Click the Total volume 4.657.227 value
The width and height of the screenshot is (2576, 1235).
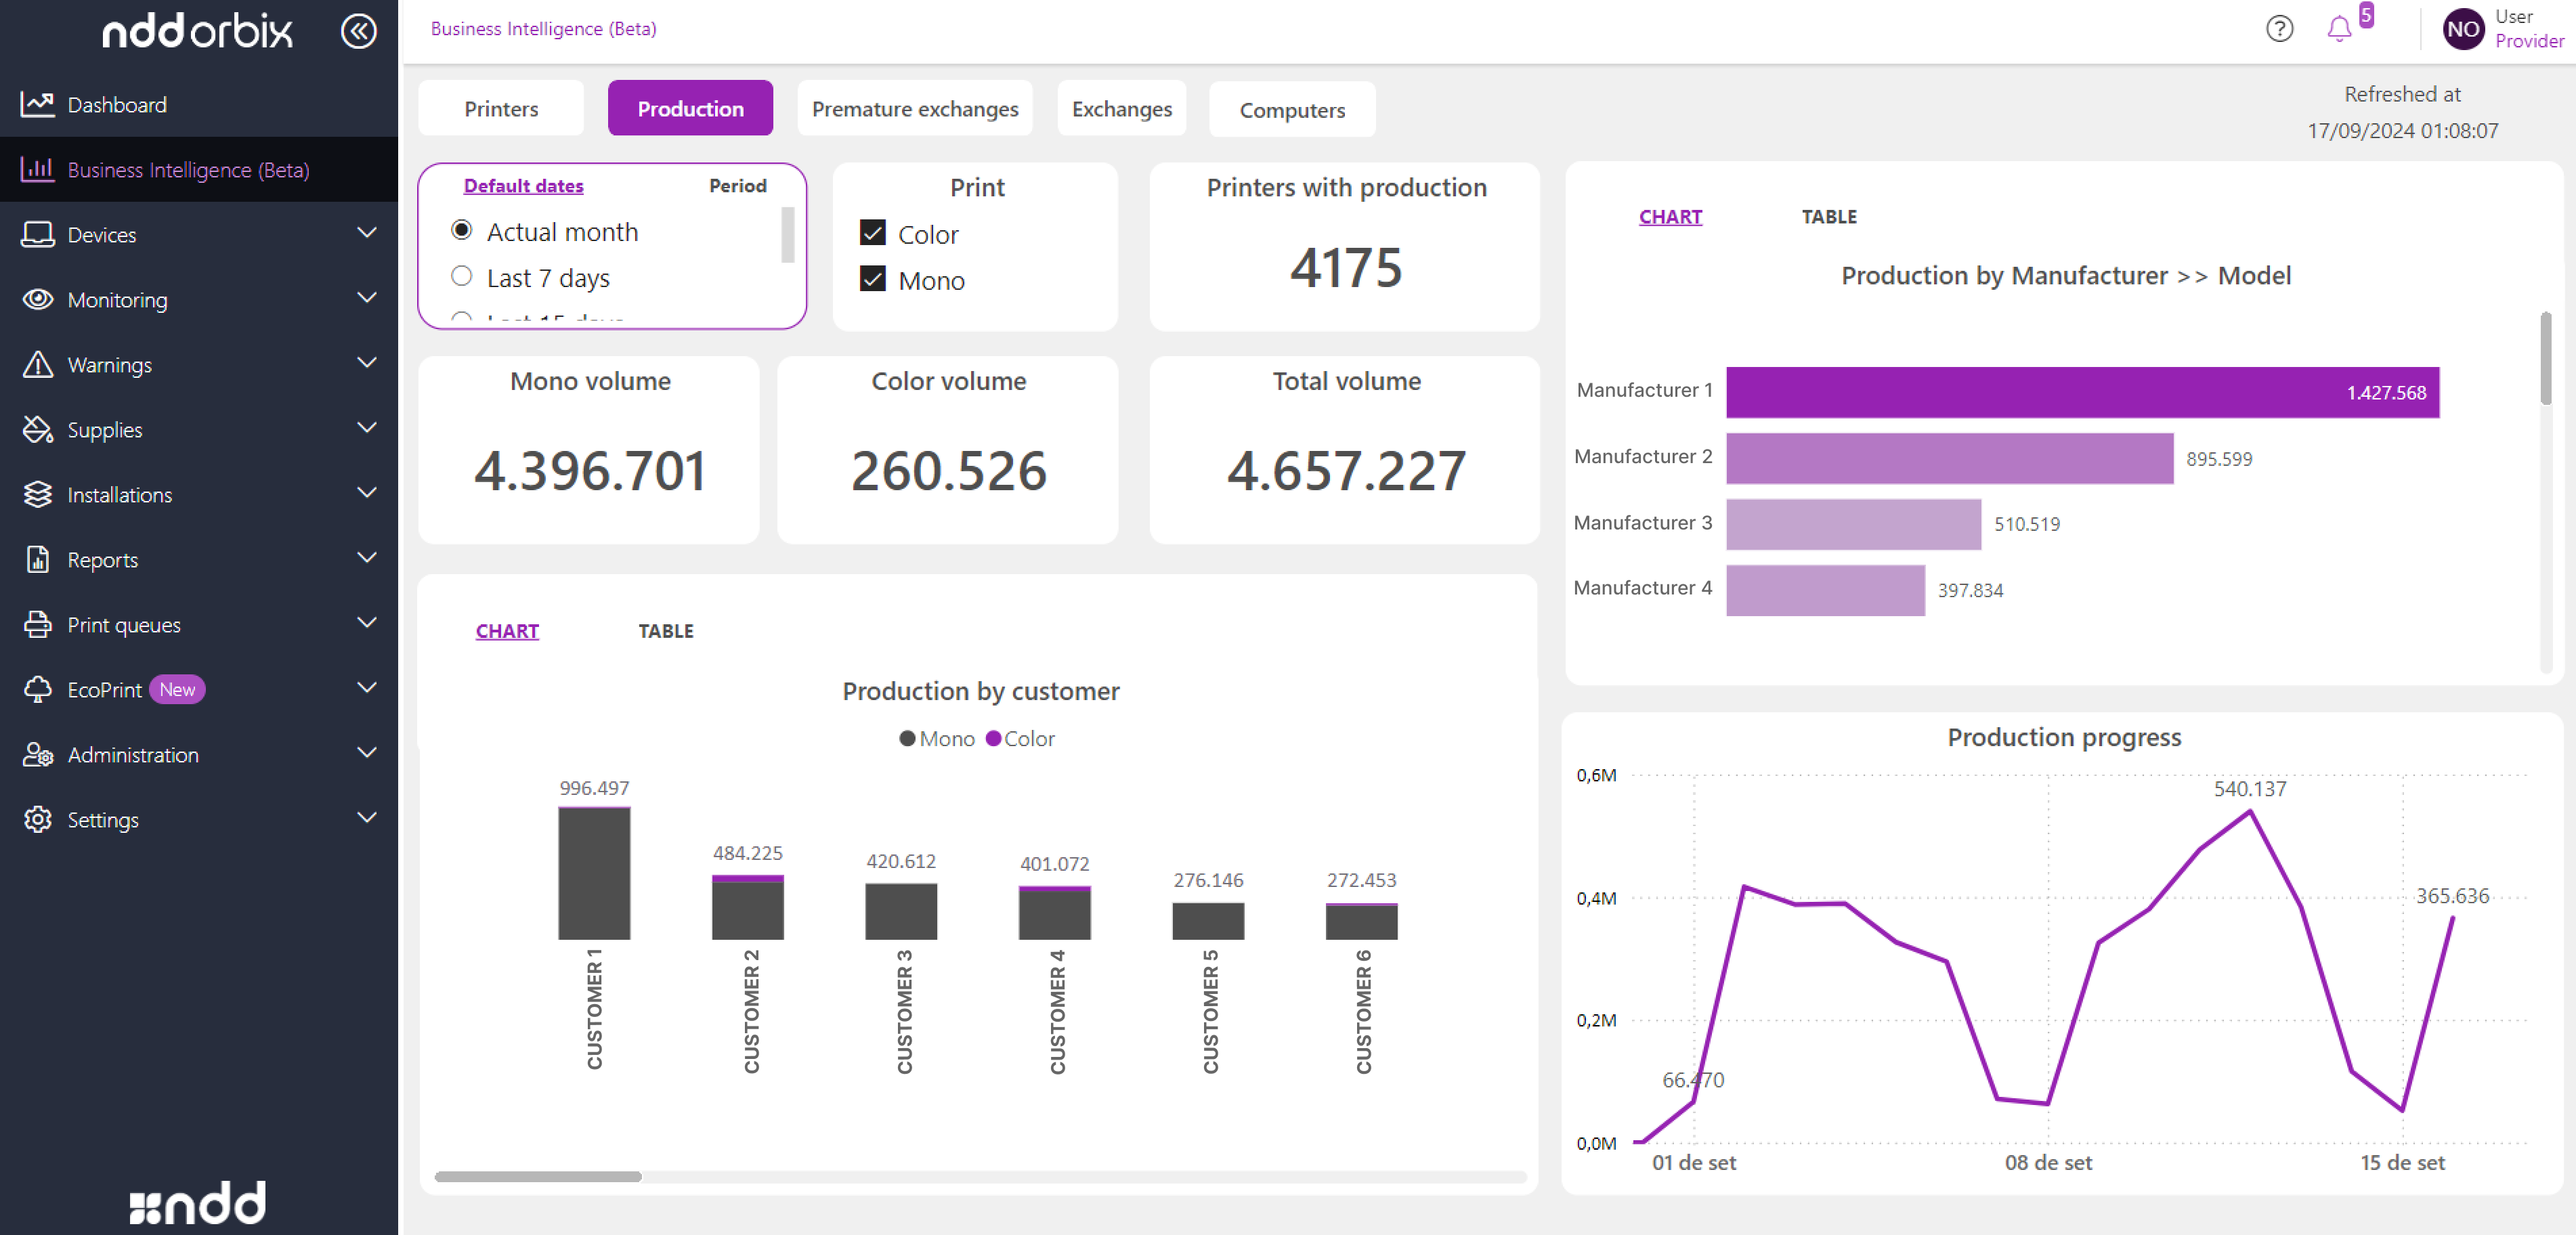pos(1346,470)
